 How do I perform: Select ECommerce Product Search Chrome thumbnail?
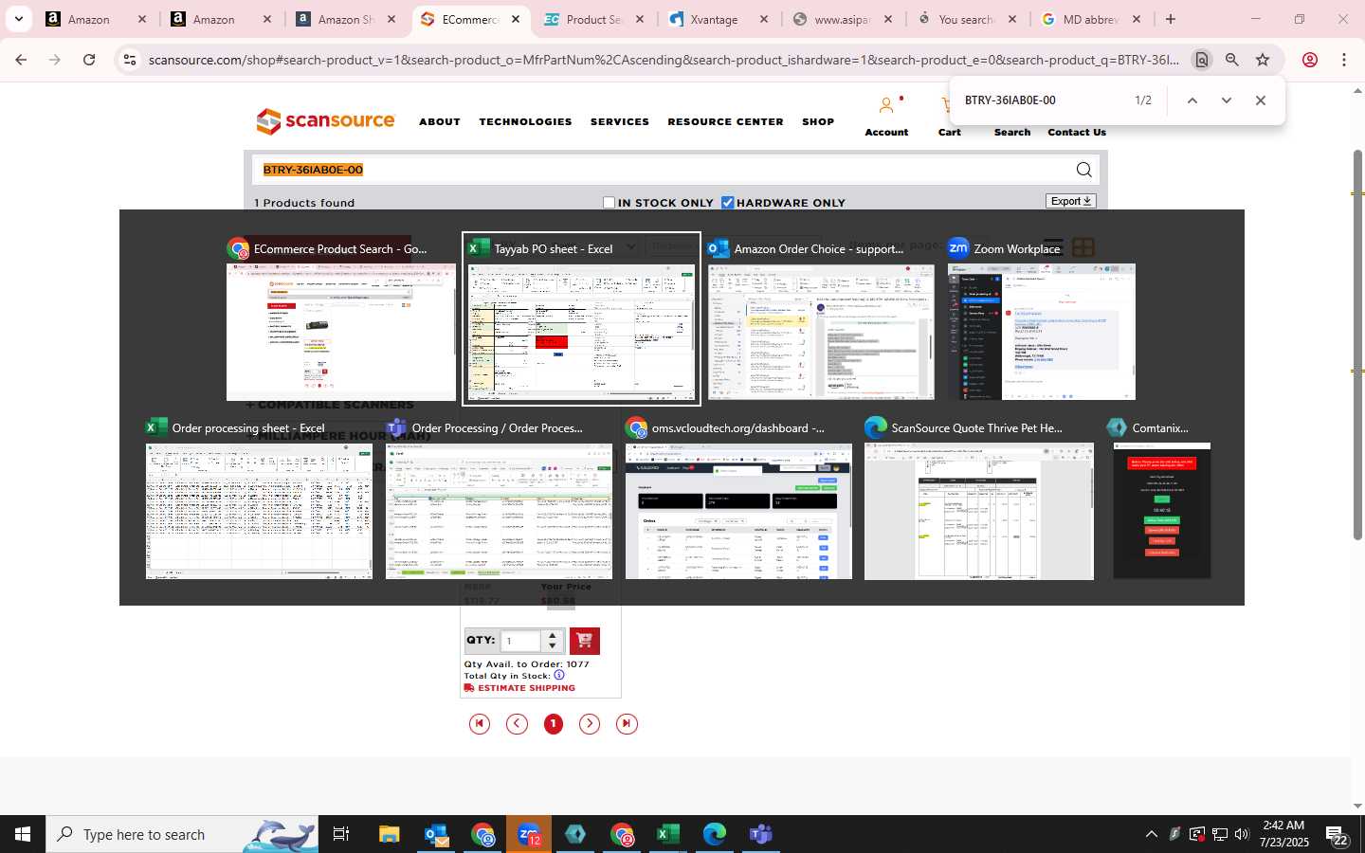pyautogui.click(x=341, y=319)
